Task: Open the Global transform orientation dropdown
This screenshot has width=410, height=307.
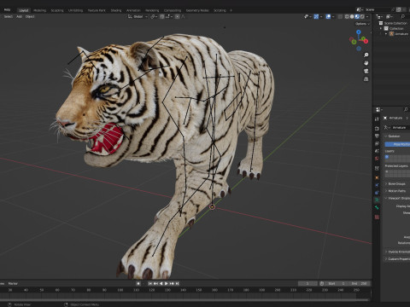Action: coord(138,16)
